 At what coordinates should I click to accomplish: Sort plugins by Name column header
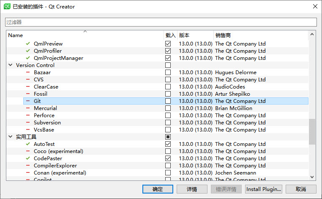pyautogui.click(x=85, y=35)
